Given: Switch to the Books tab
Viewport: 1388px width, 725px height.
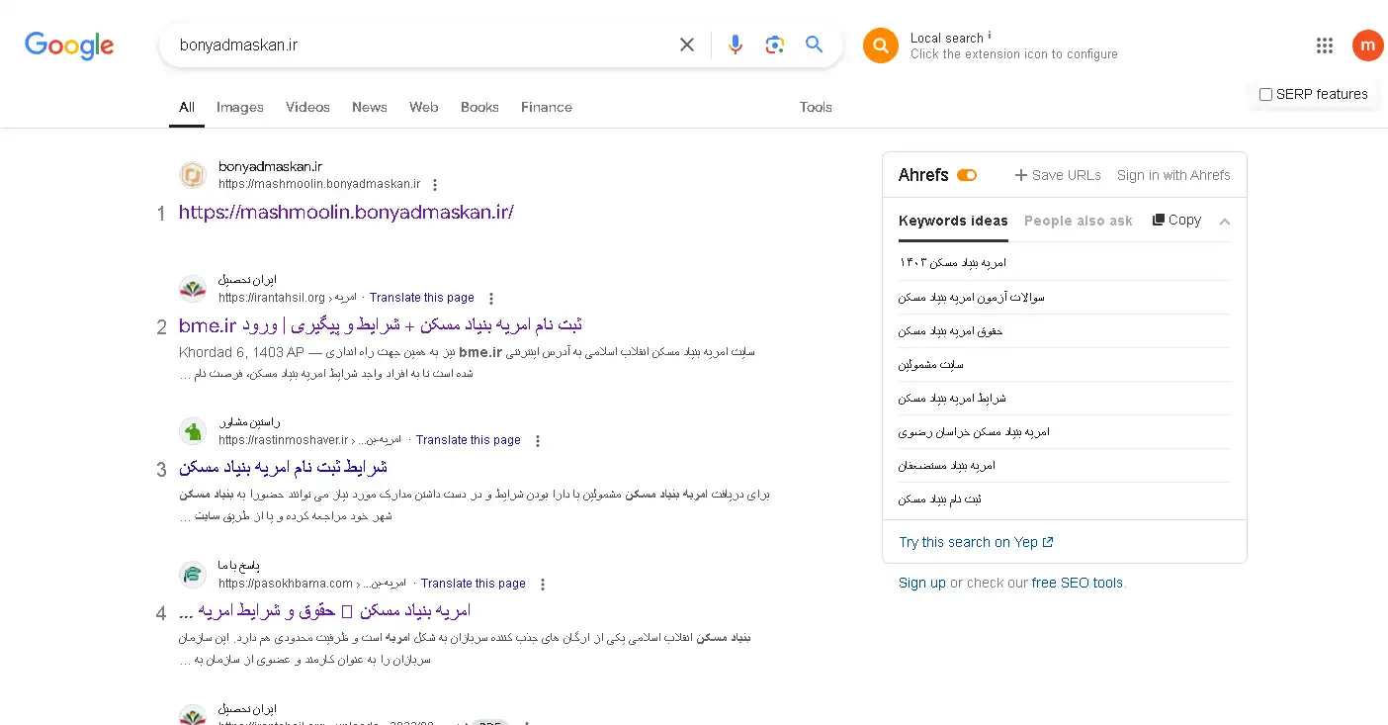Looking at the screenshot, I should click(x=479, y=107).
